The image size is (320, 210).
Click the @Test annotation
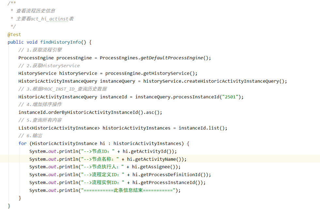[x=14, y=35]
